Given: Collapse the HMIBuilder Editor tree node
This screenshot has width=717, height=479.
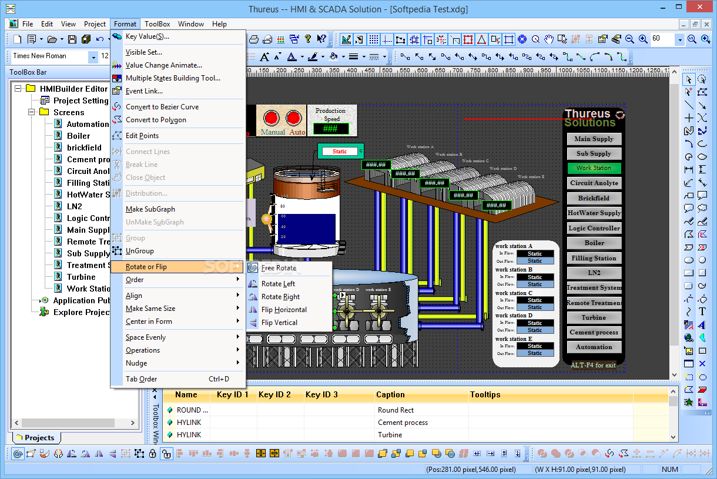Looking at the screenshot, I should click(x=18, y=89).
